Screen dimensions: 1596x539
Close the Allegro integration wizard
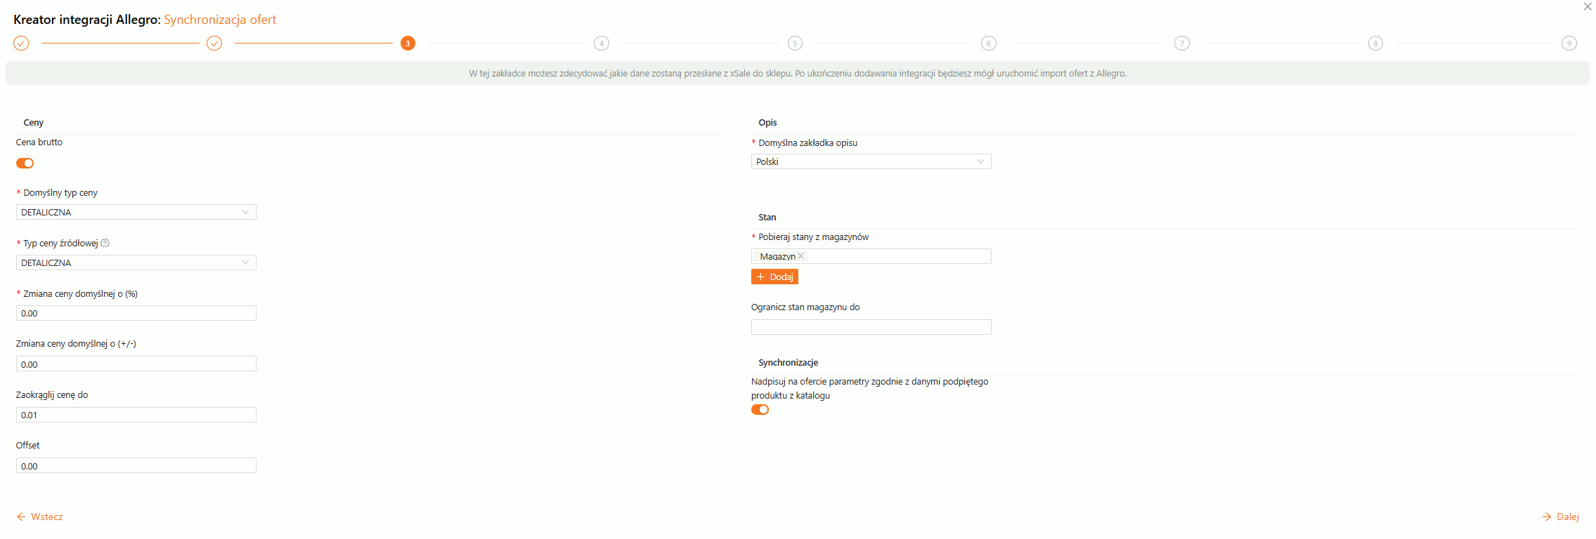point(1587,7)
